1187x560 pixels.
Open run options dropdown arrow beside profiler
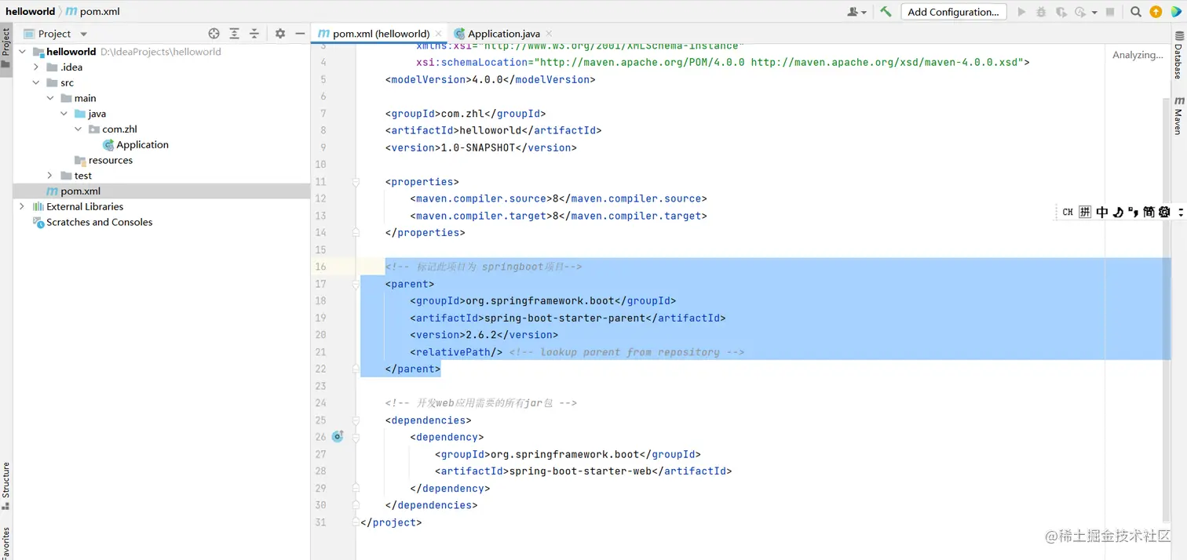[1094, 13]
